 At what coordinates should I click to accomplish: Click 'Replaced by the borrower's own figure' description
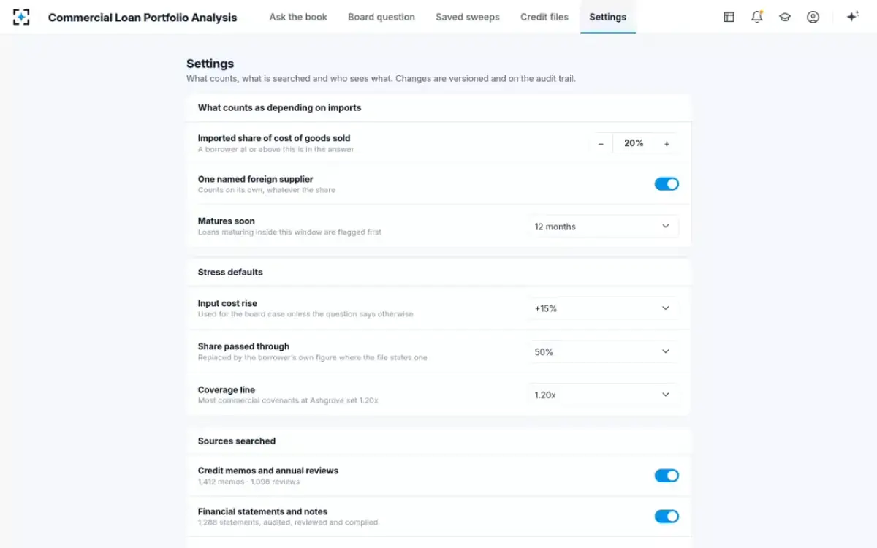313,357
